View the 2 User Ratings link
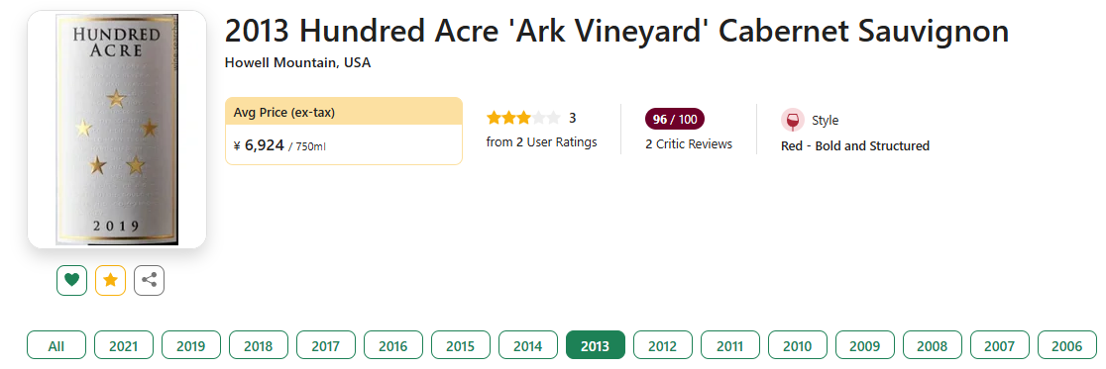The height and width of the screenshot is (369, 1106). (x=542, y=142)
